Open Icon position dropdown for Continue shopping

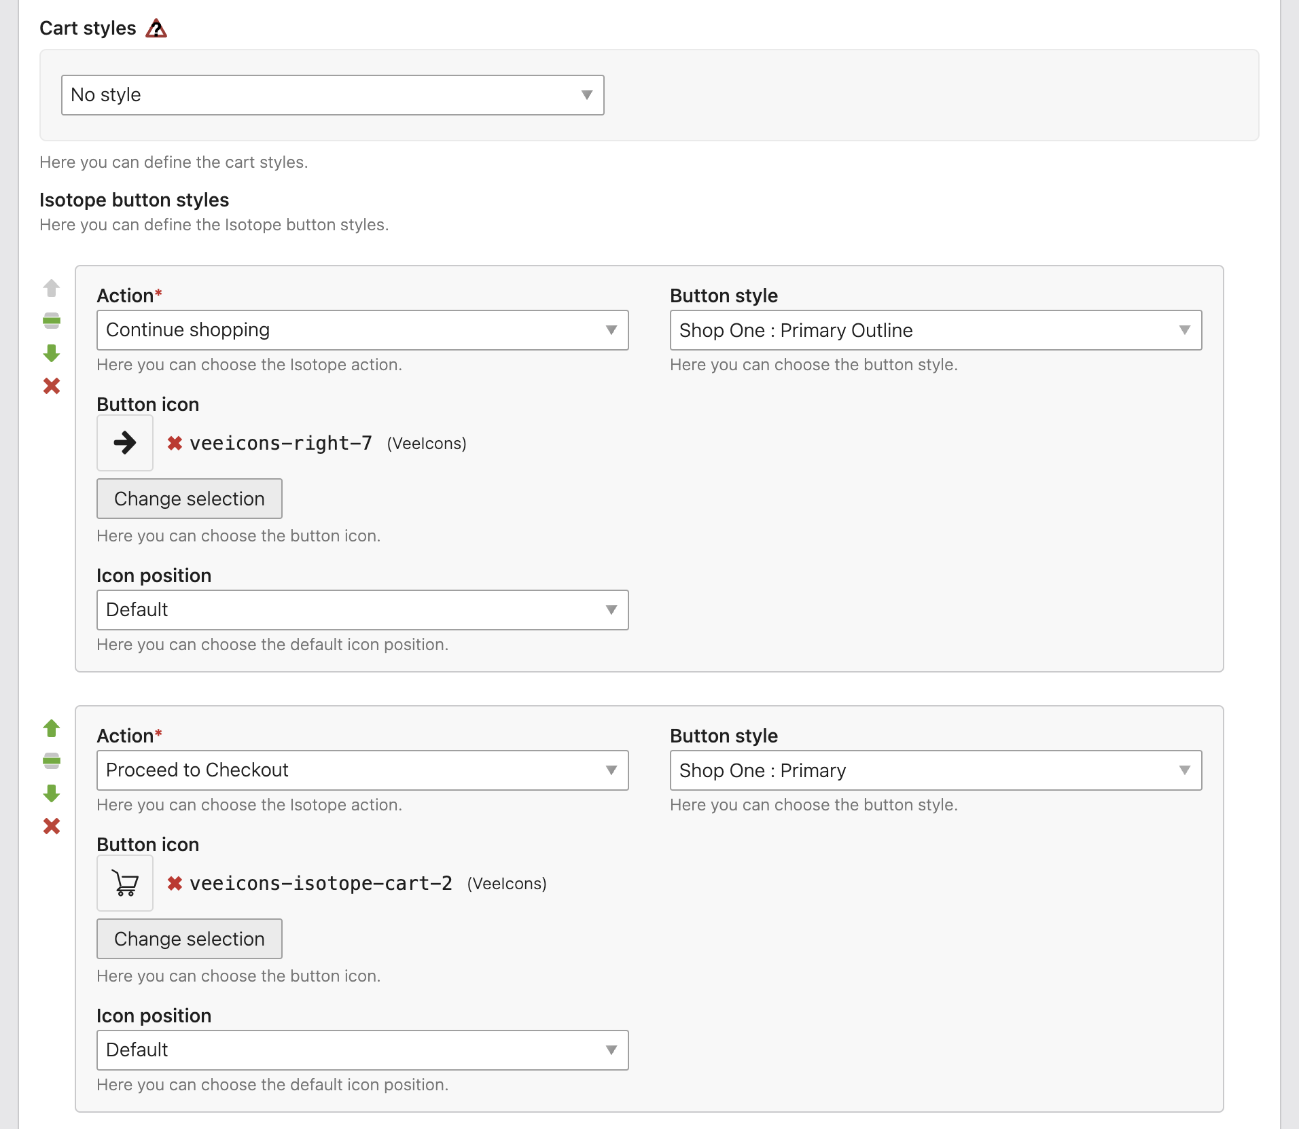pos(362,610)
